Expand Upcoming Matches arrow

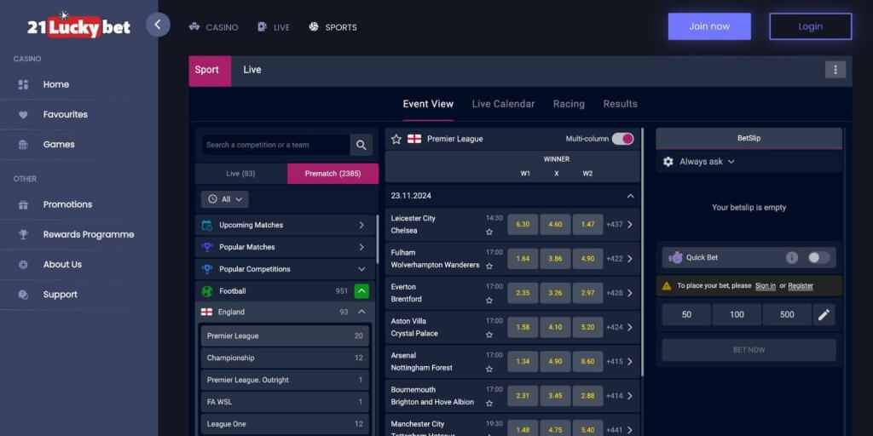point(361,225)
